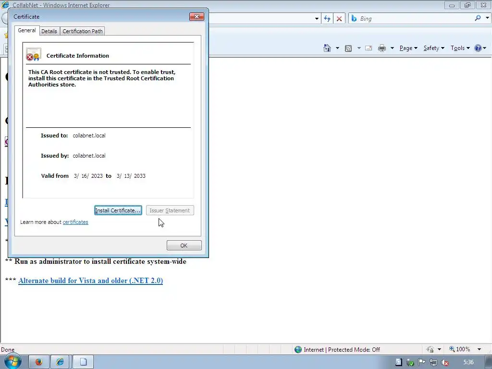Select the General tab
The height and width of the screenshot is (369, 492).
(x=27, y=30)
